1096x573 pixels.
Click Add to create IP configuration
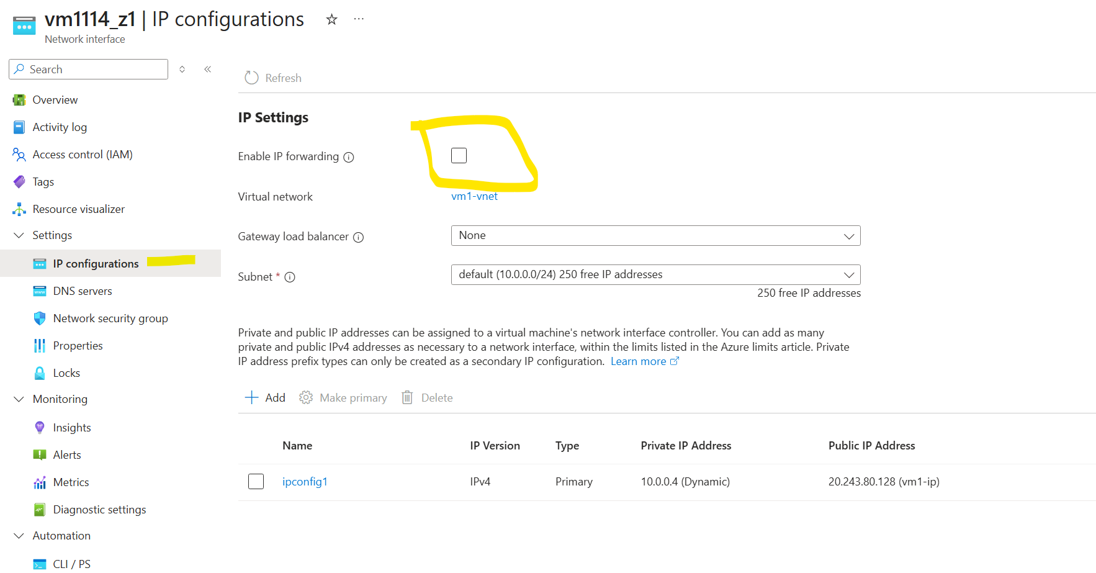pyautogui.click(x=265, y=398)
